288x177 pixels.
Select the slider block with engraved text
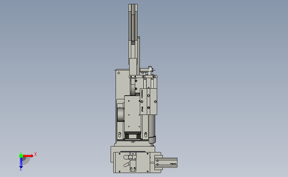click(148, 102)
